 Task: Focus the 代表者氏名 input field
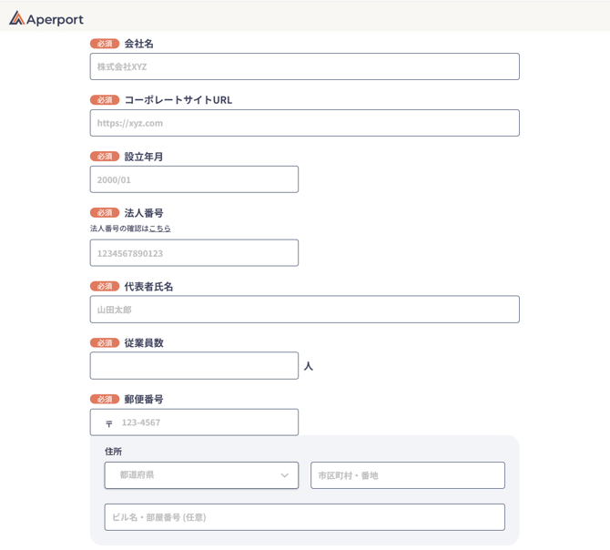click(305, 310)
